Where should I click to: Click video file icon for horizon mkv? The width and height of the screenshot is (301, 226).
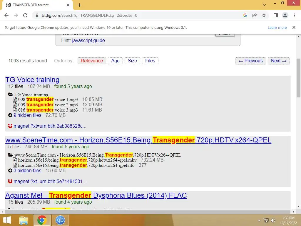[x=15, y=160]
